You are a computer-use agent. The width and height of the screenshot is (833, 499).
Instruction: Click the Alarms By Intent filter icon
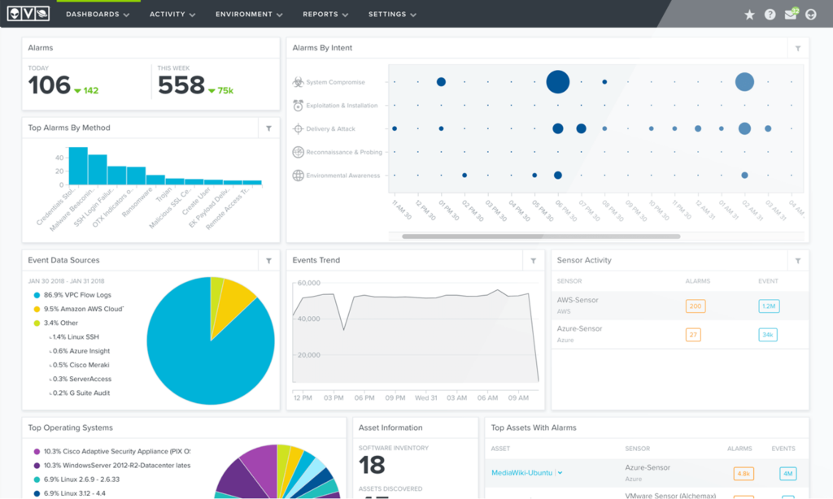[797, 49]
